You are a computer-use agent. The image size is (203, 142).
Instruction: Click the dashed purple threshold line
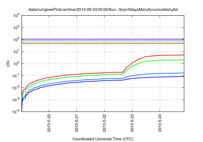(103, 39)
